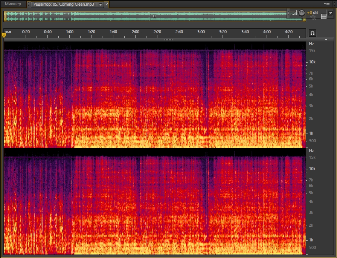Toggle the snapping magnet icon
Screen dimensions: 337x258
click(312, 33)
